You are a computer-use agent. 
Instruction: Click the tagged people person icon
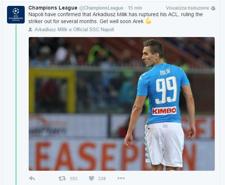click(30, 29)
